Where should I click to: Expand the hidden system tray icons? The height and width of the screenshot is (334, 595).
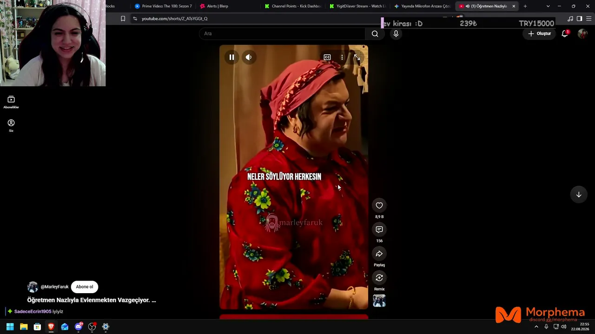click(536, 327)
